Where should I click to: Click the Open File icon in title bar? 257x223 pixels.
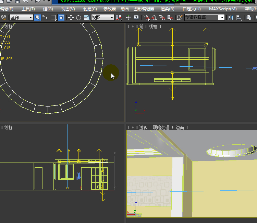9,1
